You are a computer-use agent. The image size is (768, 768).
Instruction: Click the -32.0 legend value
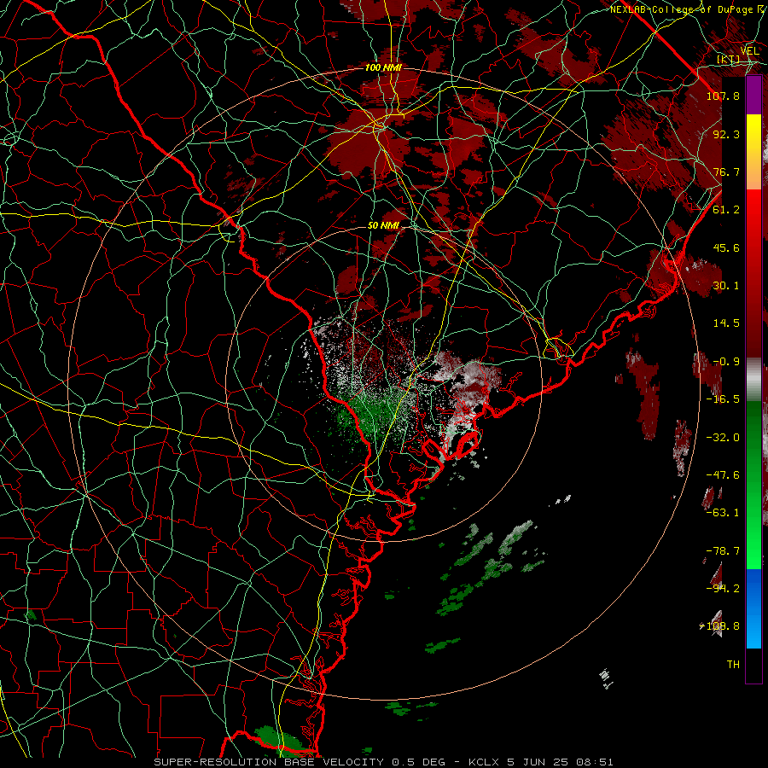[x=723, y=438]
